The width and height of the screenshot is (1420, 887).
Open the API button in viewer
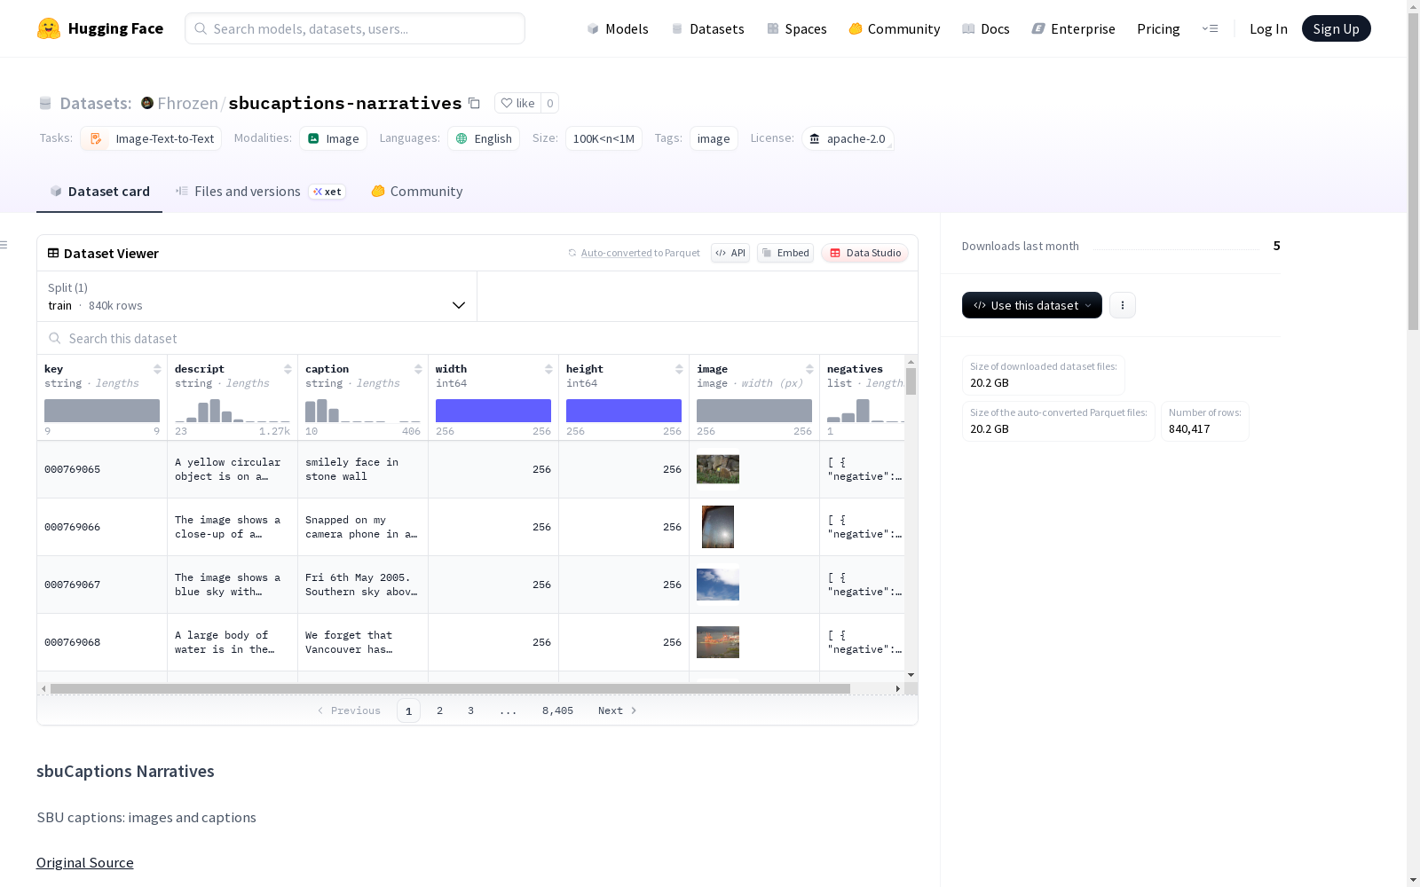[730, 253]
